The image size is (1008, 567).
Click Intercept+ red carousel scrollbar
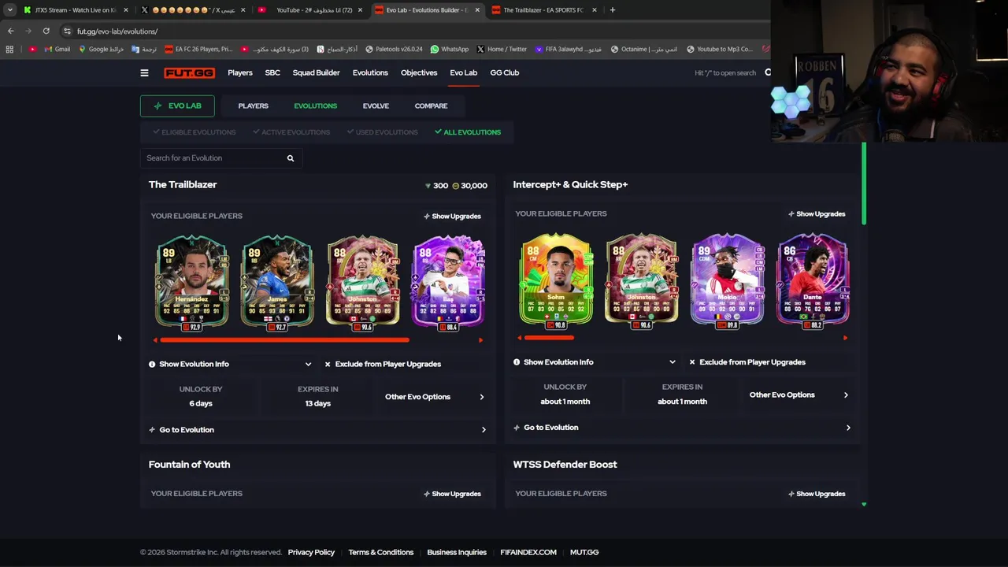coord(549,338)
